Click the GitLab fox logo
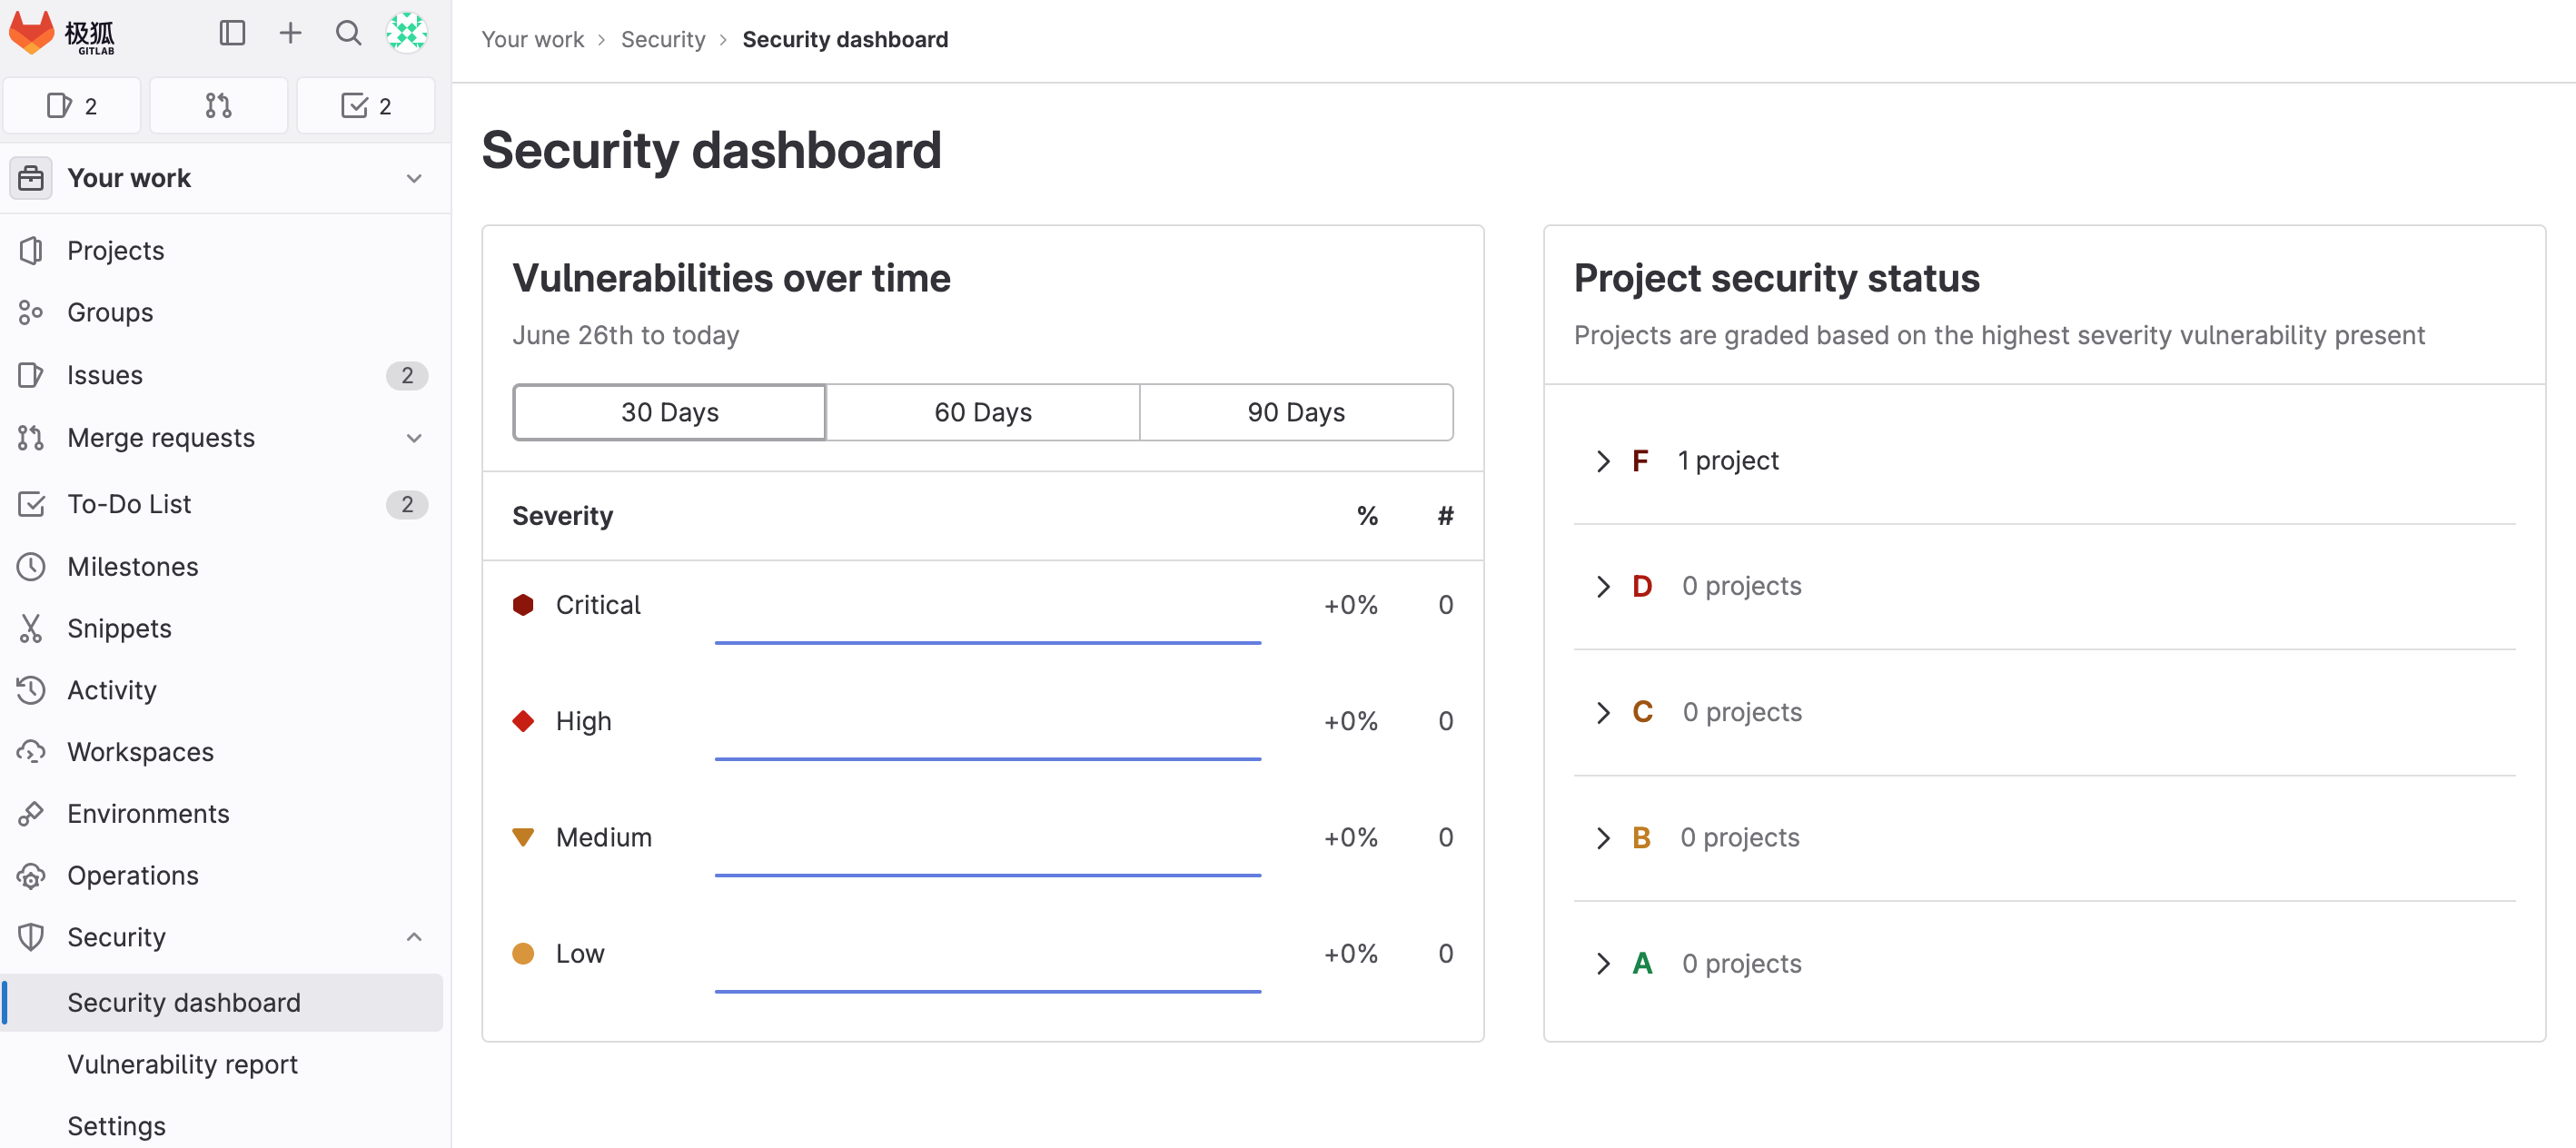The image size is (2576, 1148). [x=33, y=33]
